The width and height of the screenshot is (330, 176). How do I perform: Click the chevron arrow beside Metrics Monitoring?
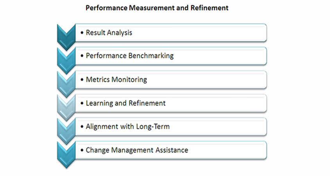tap(66, 84)
